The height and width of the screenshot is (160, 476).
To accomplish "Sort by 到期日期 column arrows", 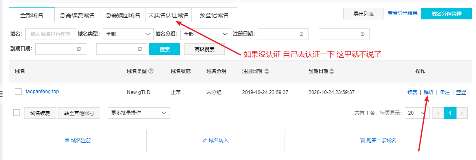I will click(332, 71).
